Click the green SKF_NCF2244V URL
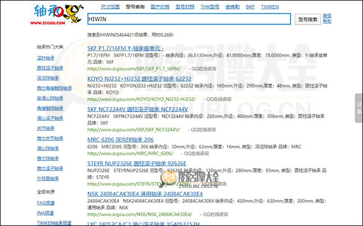The width and height of the screenshot is (363, 226). click(x=133, y=129)
